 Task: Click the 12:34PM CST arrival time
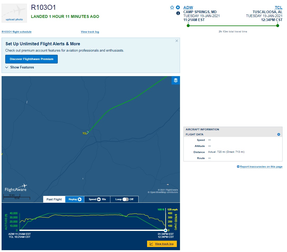272,20
